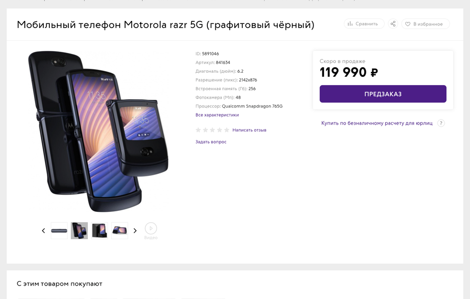Select the side-view phone thumbnail

[59, 231]
